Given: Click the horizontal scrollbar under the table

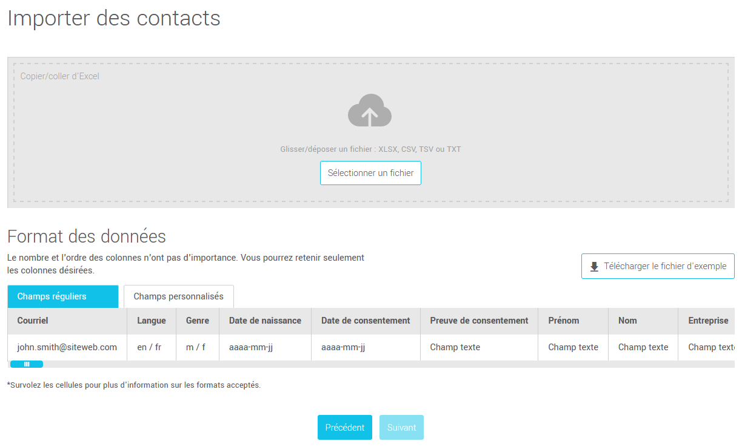Looking at the screenshot, I should (27, 364).
